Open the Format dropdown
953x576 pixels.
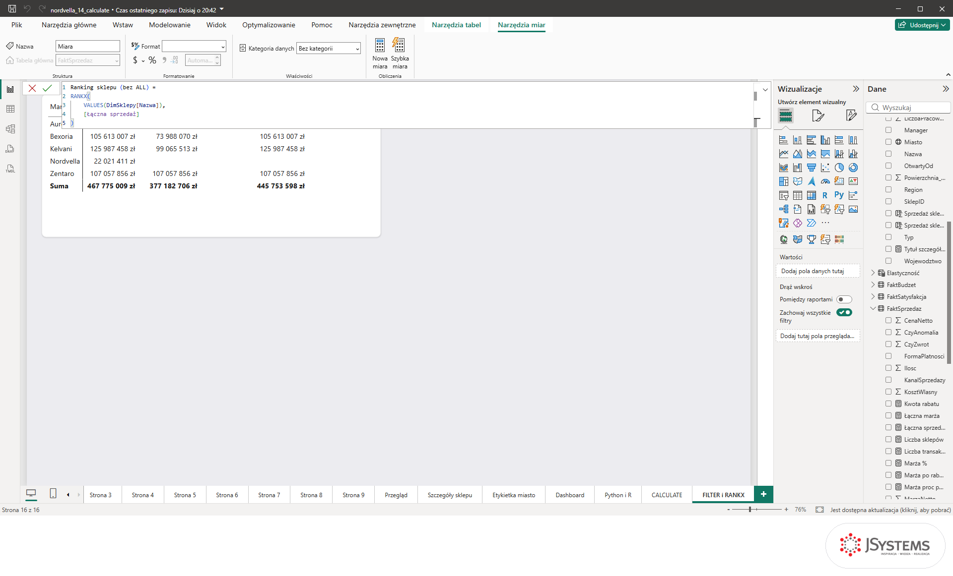[x=194, y=46]
